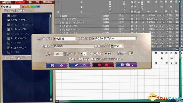Click left arrow of bottom horizontal scrollbar
The image size is (183, 103).
pos(57,102)
